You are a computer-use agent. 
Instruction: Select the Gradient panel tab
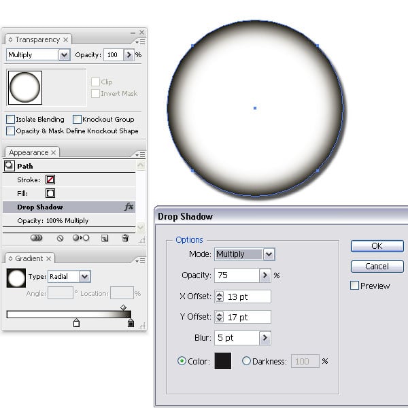[28, 258]
